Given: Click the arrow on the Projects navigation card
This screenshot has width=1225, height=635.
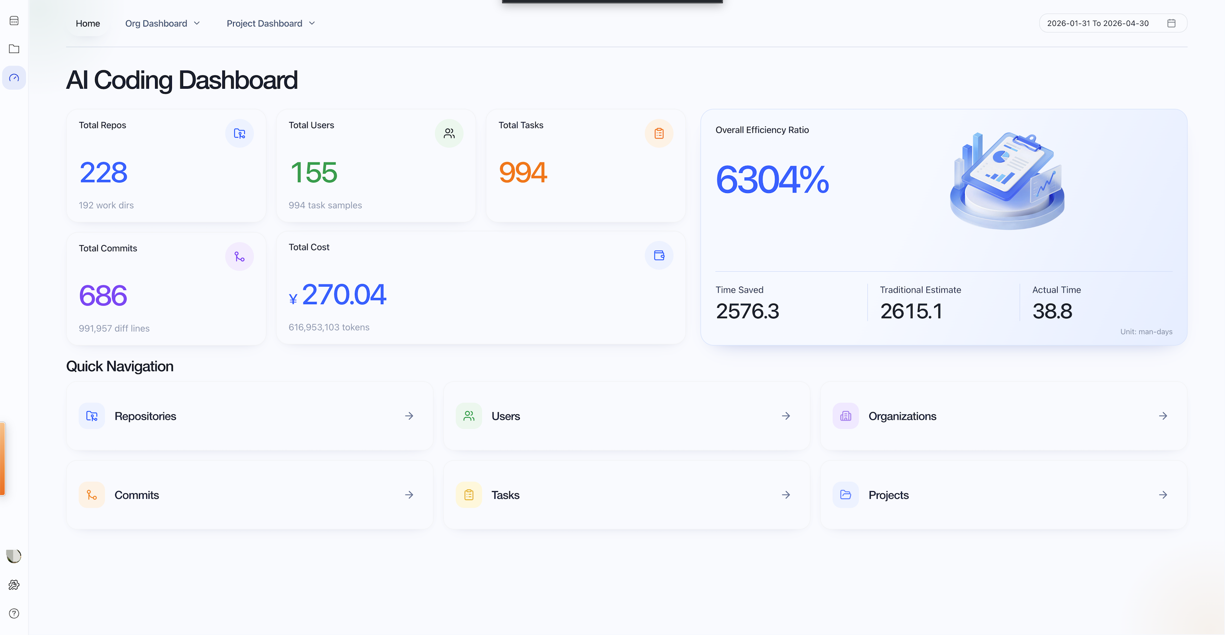Looking at the screenshot, I should [x=1163, y=495].
